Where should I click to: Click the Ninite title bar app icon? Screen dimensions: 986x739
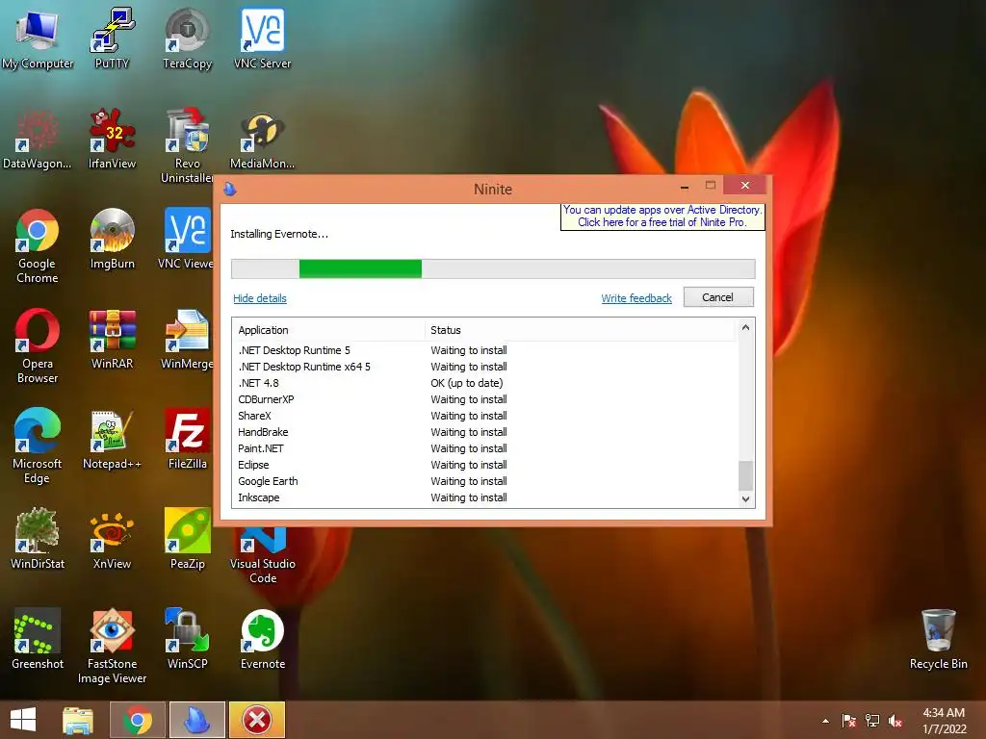pos(230,189)
